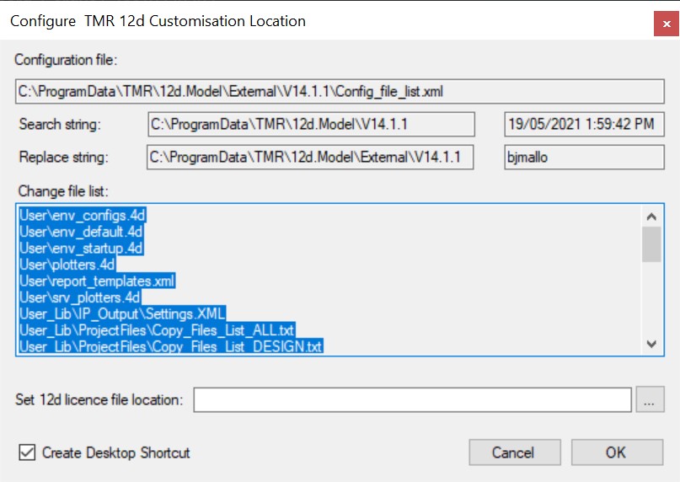Click the file list scroll down arrow
This screenshot has width=680, height=482.
651,344
